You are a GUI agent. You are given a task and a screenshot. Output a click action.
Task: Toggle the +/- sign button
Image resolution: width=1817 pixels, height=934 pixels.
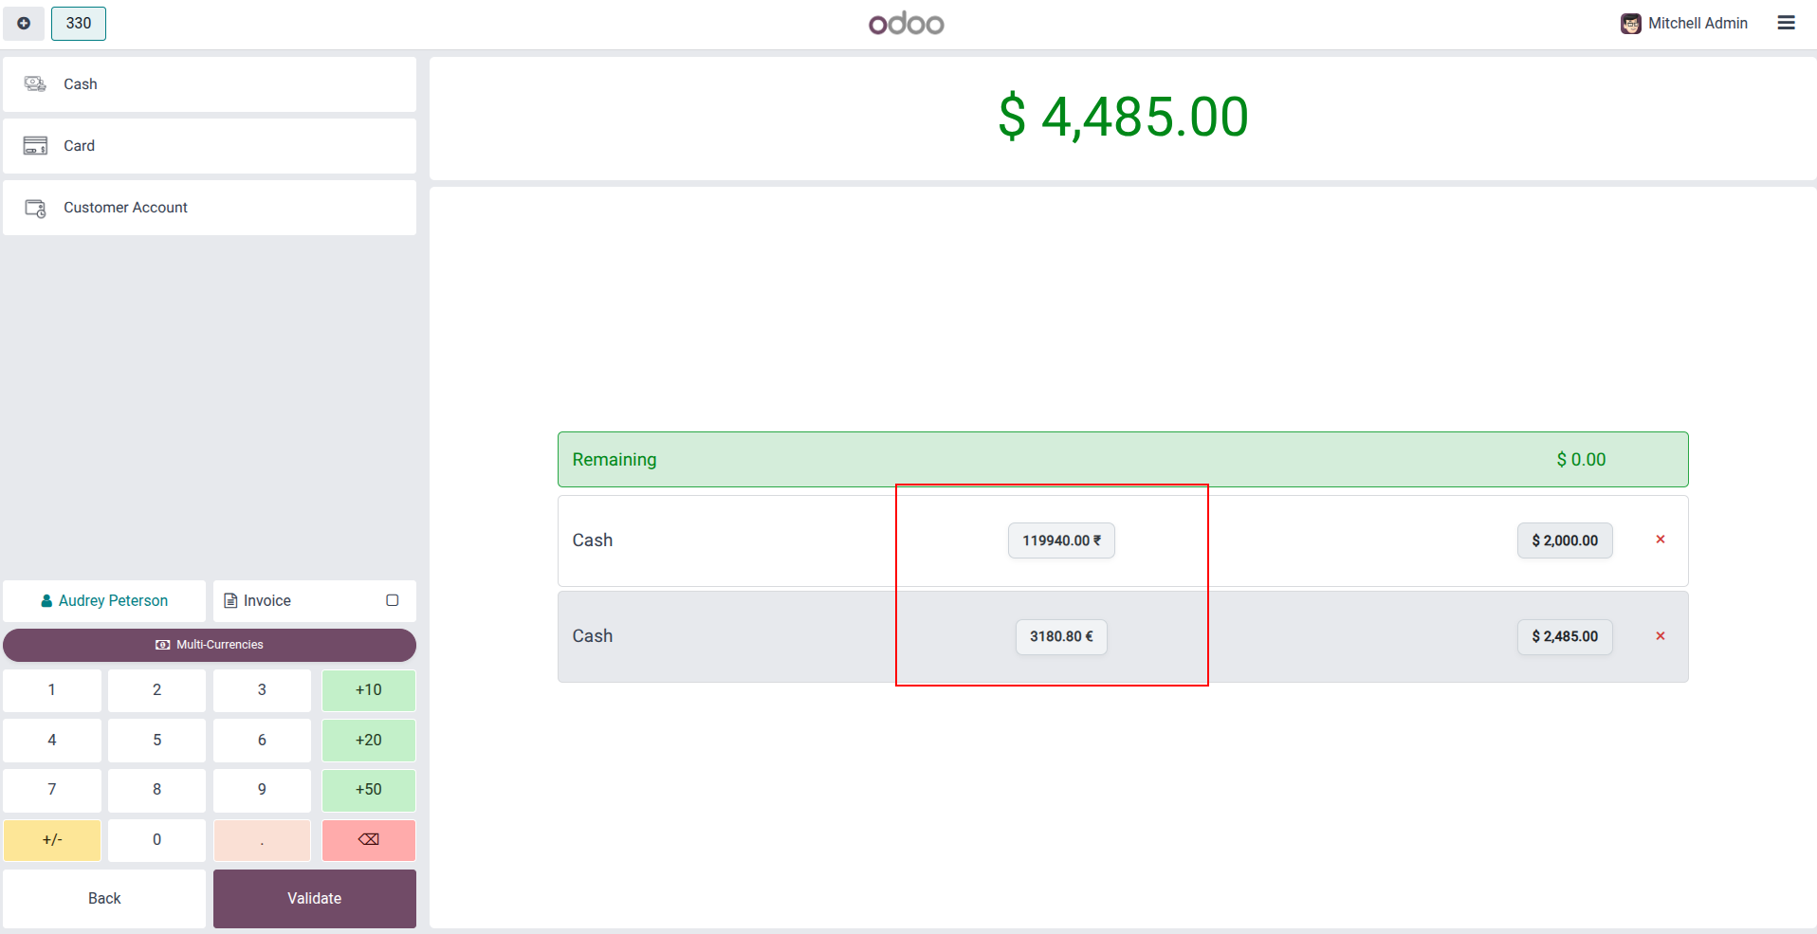coord(52,840)
